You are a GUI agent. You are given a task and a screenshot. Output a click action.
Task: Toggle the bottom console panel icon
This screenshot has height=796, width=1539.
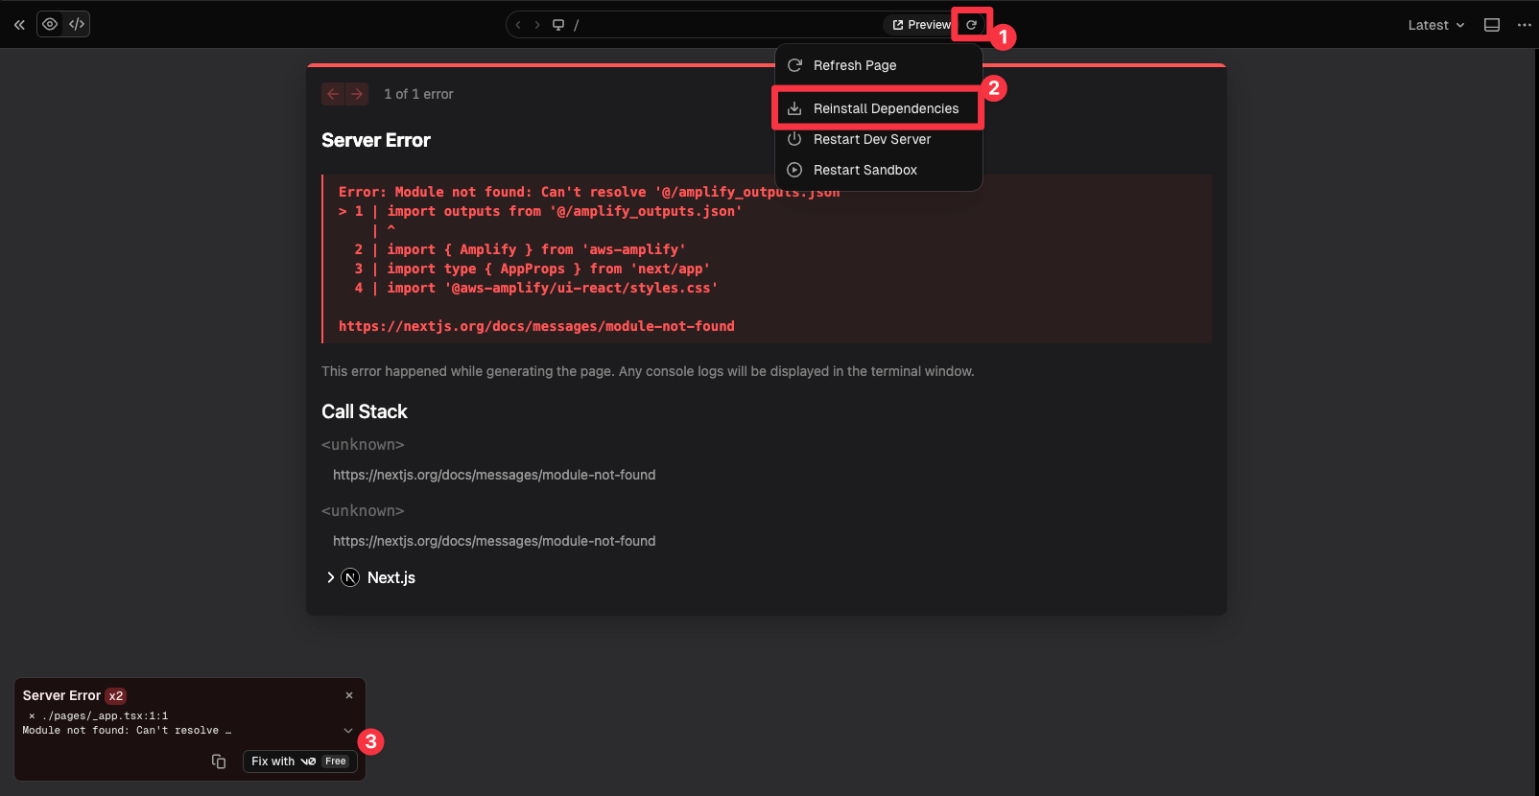tap(1492, 25)
